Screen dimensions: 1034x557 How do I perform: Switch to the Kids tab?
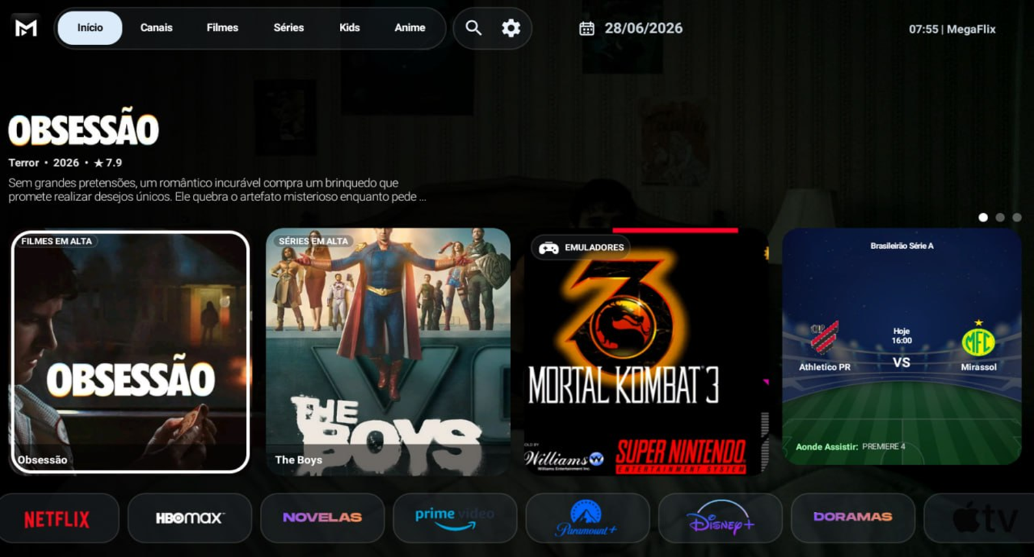[349, 28]
